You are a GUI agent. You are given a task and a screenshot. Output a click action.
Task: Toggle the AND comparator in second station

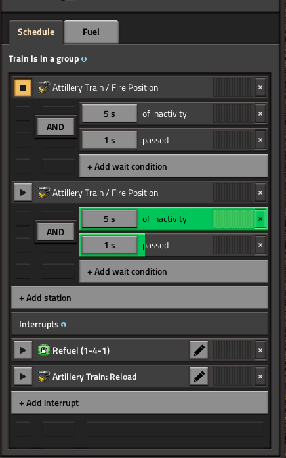[55, 232]
